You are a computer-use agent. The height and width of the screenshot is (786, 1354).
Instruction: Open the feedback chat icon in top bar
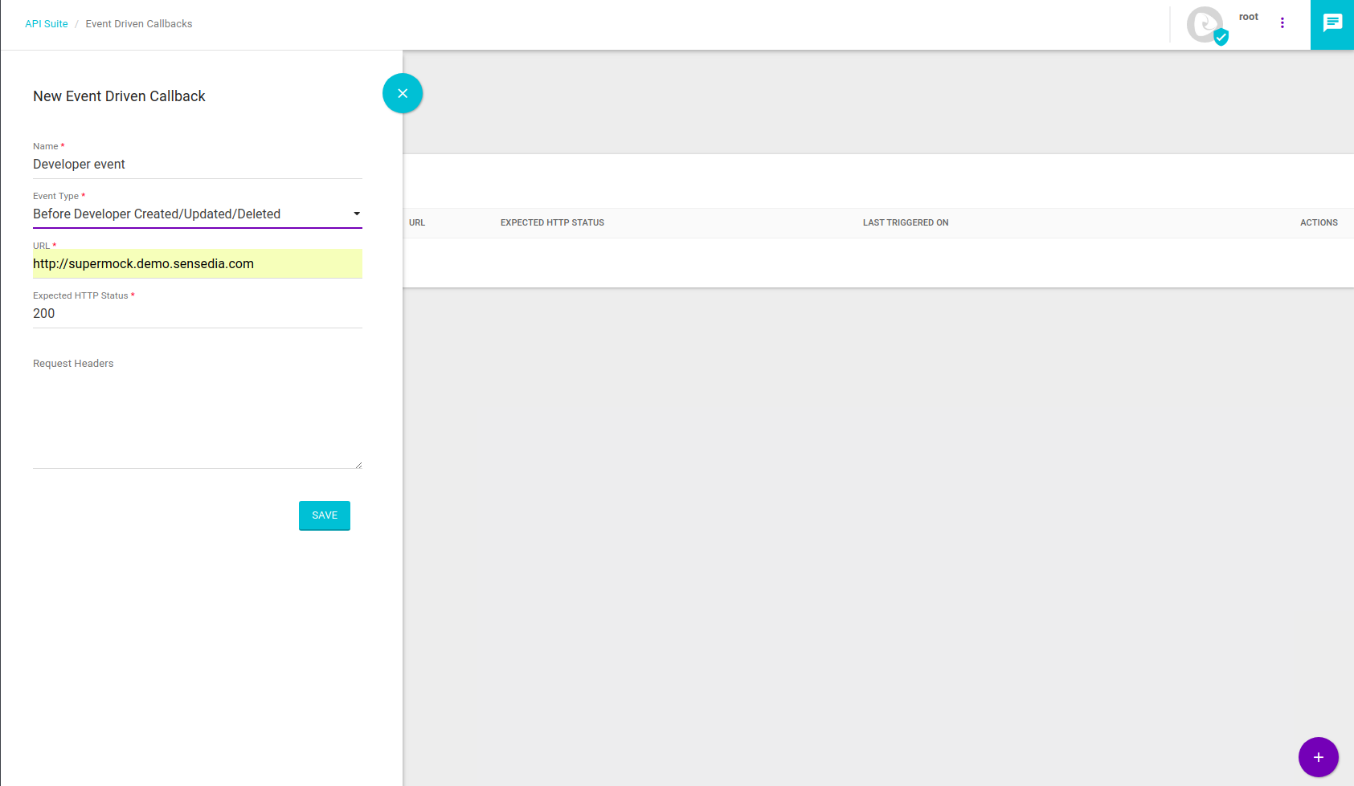click(1332, 23)
